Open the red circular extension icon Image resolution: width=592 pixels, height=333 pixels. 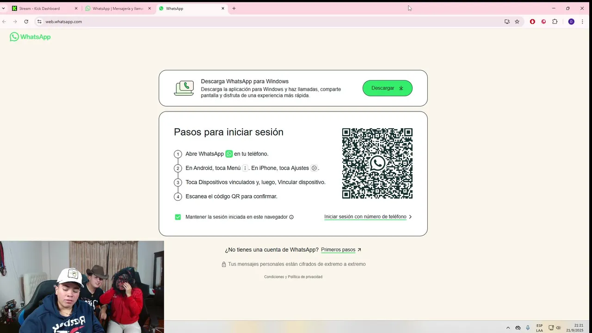coord(543,22)
